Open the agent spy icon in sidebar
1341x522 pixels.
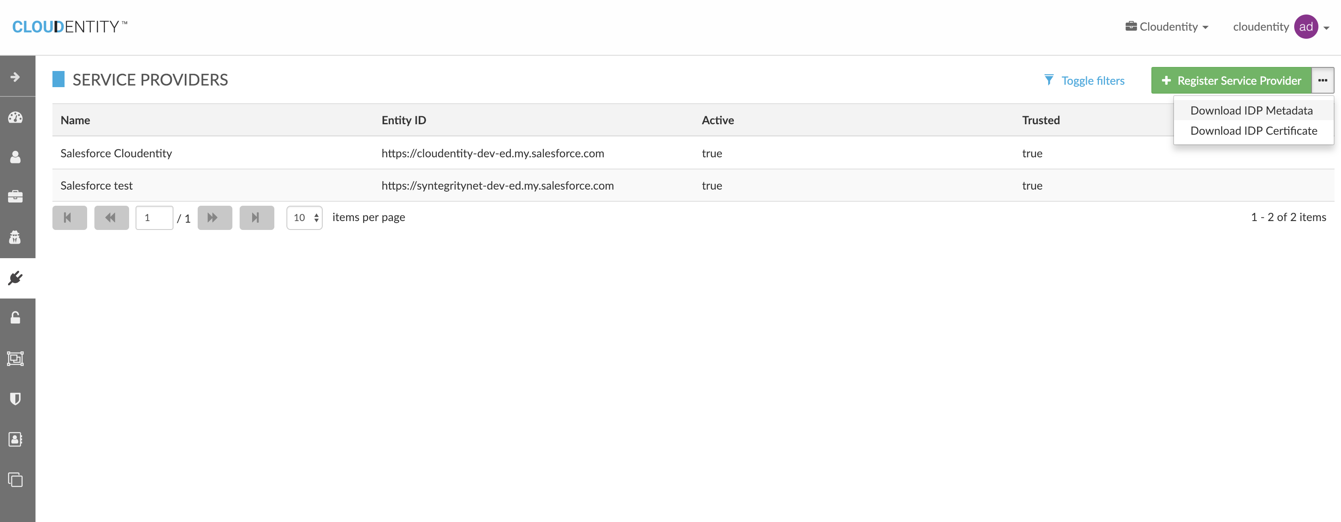tap(16, 237)
